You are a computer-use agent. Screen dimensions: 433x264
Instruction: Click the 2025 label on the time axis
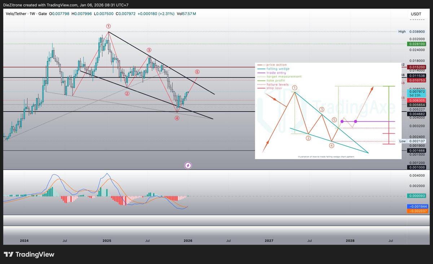[107, 240]
